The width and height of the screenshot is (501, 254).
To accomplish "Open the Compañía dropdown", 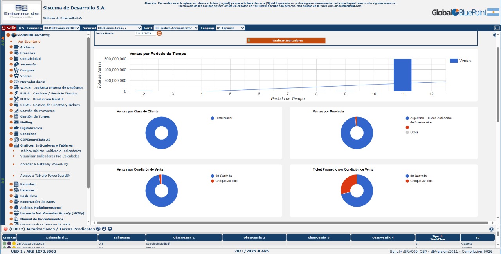I will pos(61,28).
